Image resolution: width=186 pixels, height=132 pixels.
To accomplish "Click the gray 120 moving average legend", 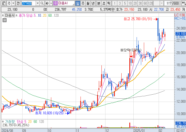I will (x=56, y=15).
